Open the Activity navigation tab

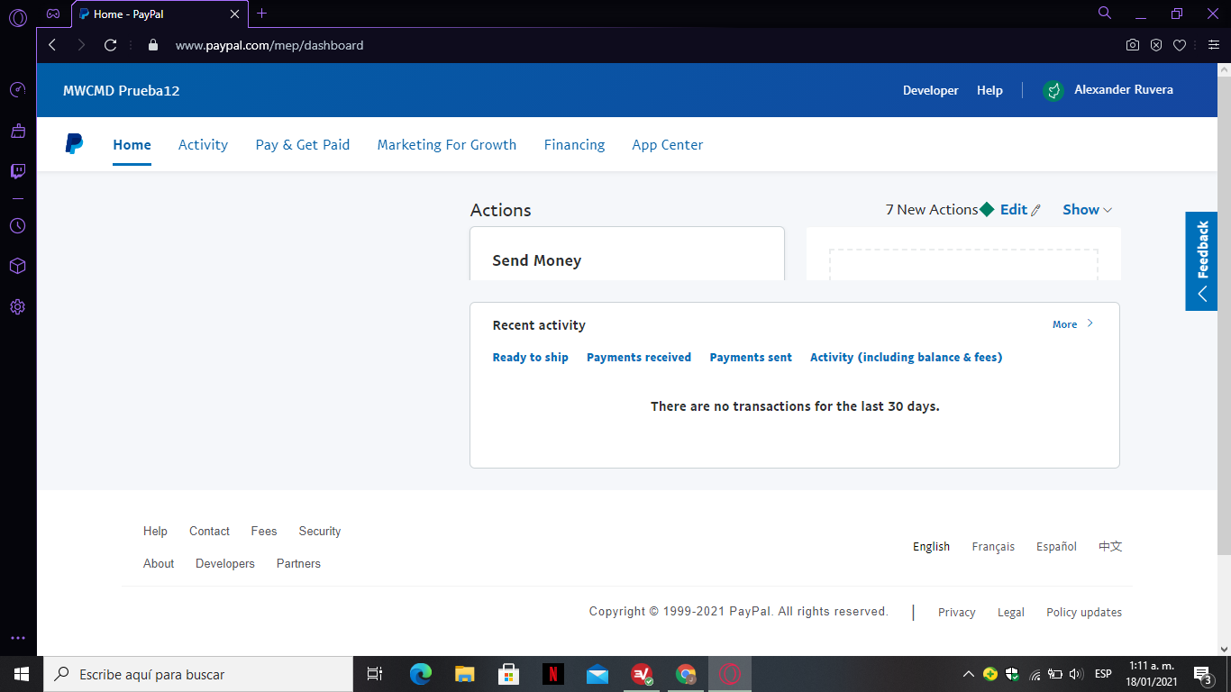[x=203, y=144]
